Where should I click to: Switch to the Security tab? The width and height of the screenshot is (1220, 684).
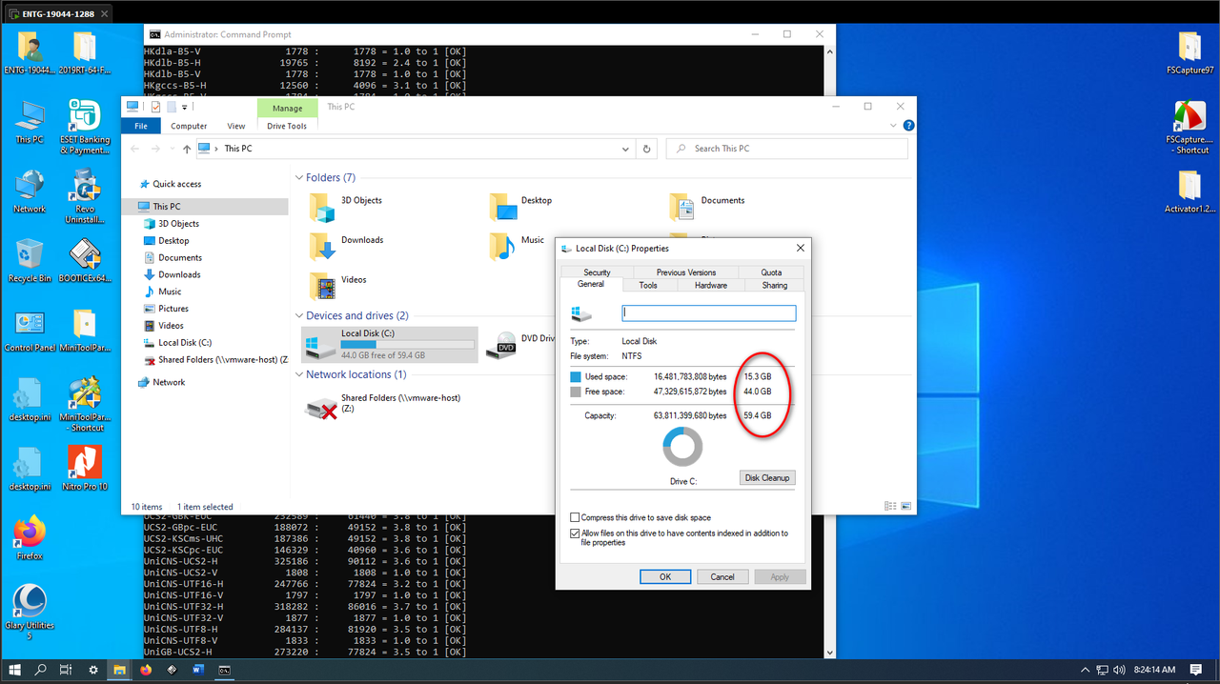[x=597, y=272]
